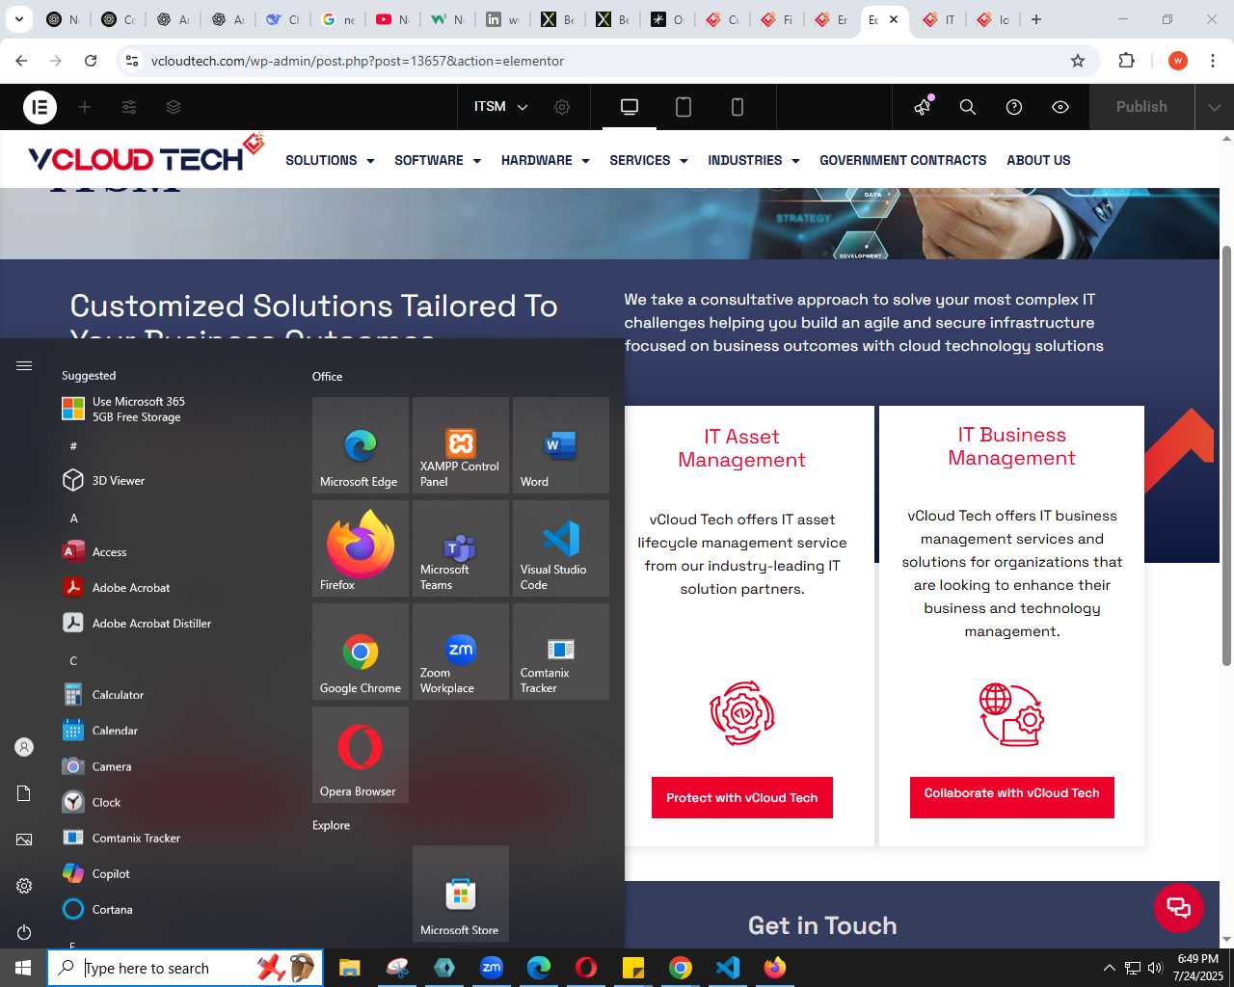The width and height of the screenshot is (1234, 987).
Task: Open the ITSM document dropdown
Action: (501, 107)
